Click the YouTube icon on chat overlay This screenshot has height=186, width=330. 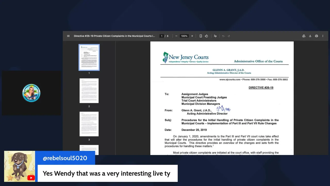click(x=31, y=177)
